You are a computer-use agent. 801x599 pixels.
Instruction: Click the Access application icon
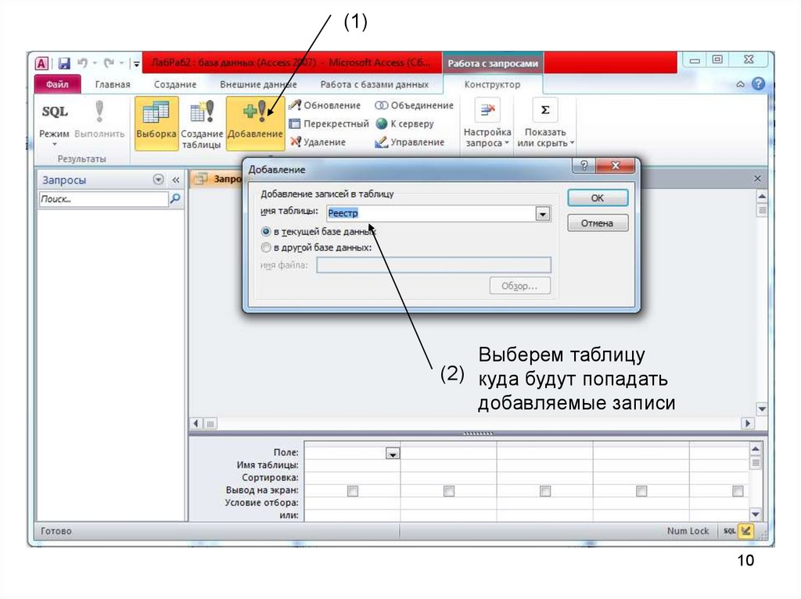coord(42,63)
